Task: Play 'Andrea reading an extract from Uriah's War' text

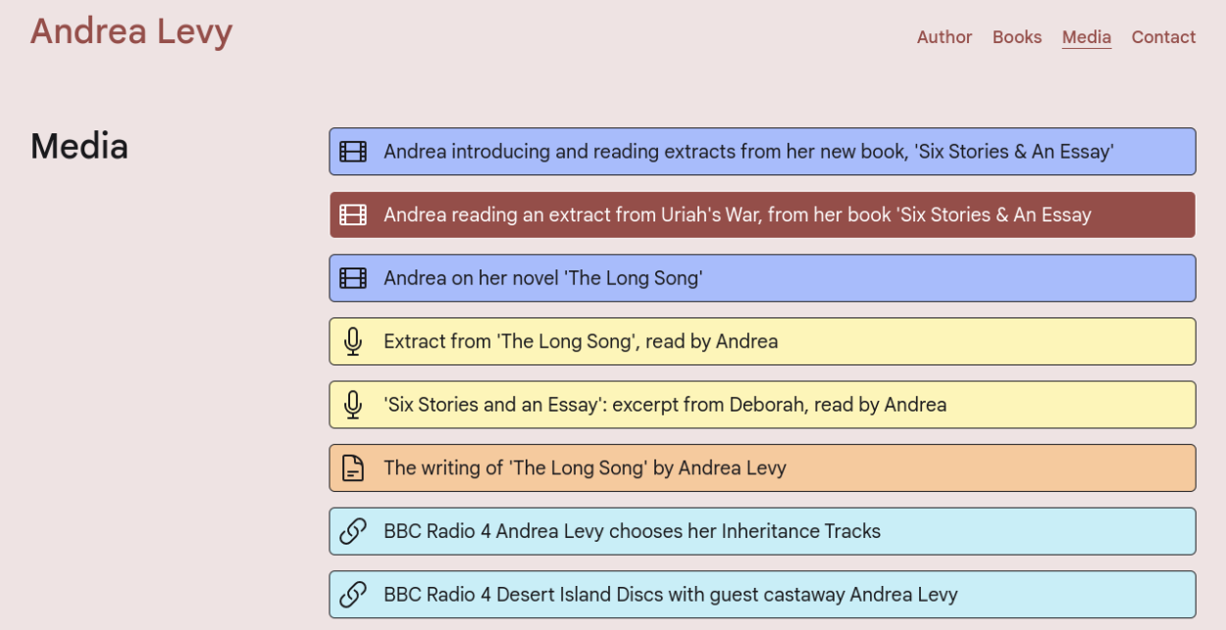Action: (x=737, y=216)
